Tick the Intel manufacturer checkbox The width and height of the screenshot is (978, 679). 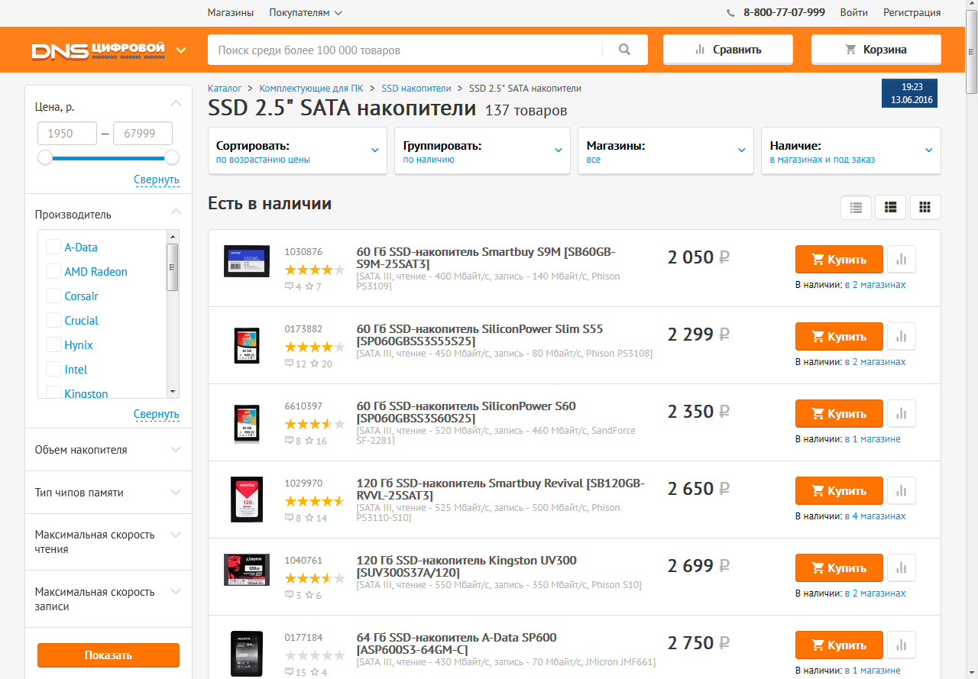(53, 369)
